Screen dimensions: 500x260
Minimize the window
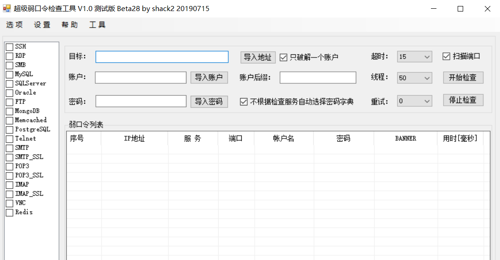(433, 9)
